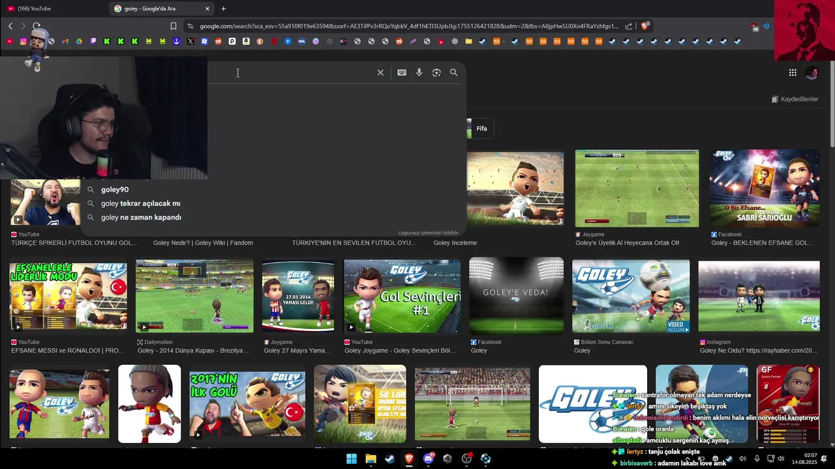This screenshot has width=835, height=469.
Task: Open the 2017'NİN İLK GOLÜ thumbnail
Action: pos(247,404)
